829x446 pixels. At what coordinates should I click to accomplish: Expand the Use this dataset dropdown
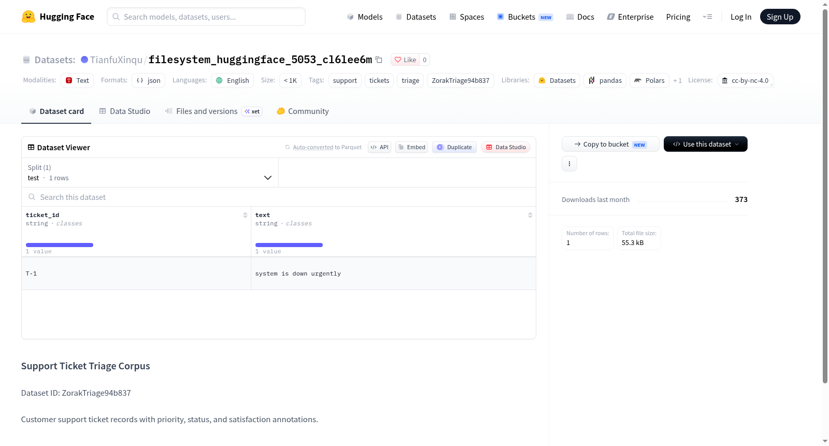pyautogui.click(x=706, y=144)
